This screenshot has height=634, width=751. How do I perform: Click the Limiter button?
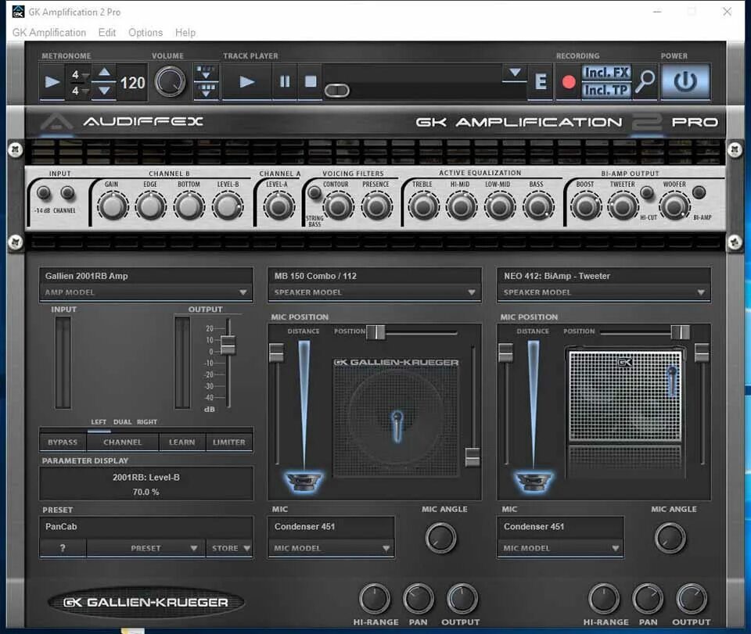[229, 442]
